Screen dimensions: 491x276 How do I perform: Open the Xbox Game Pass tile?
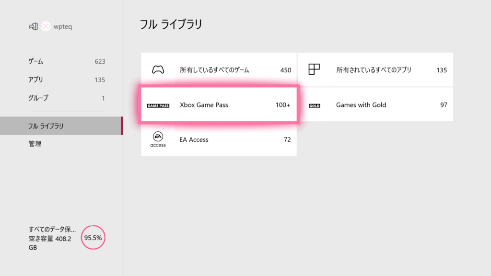pos(219,104)
